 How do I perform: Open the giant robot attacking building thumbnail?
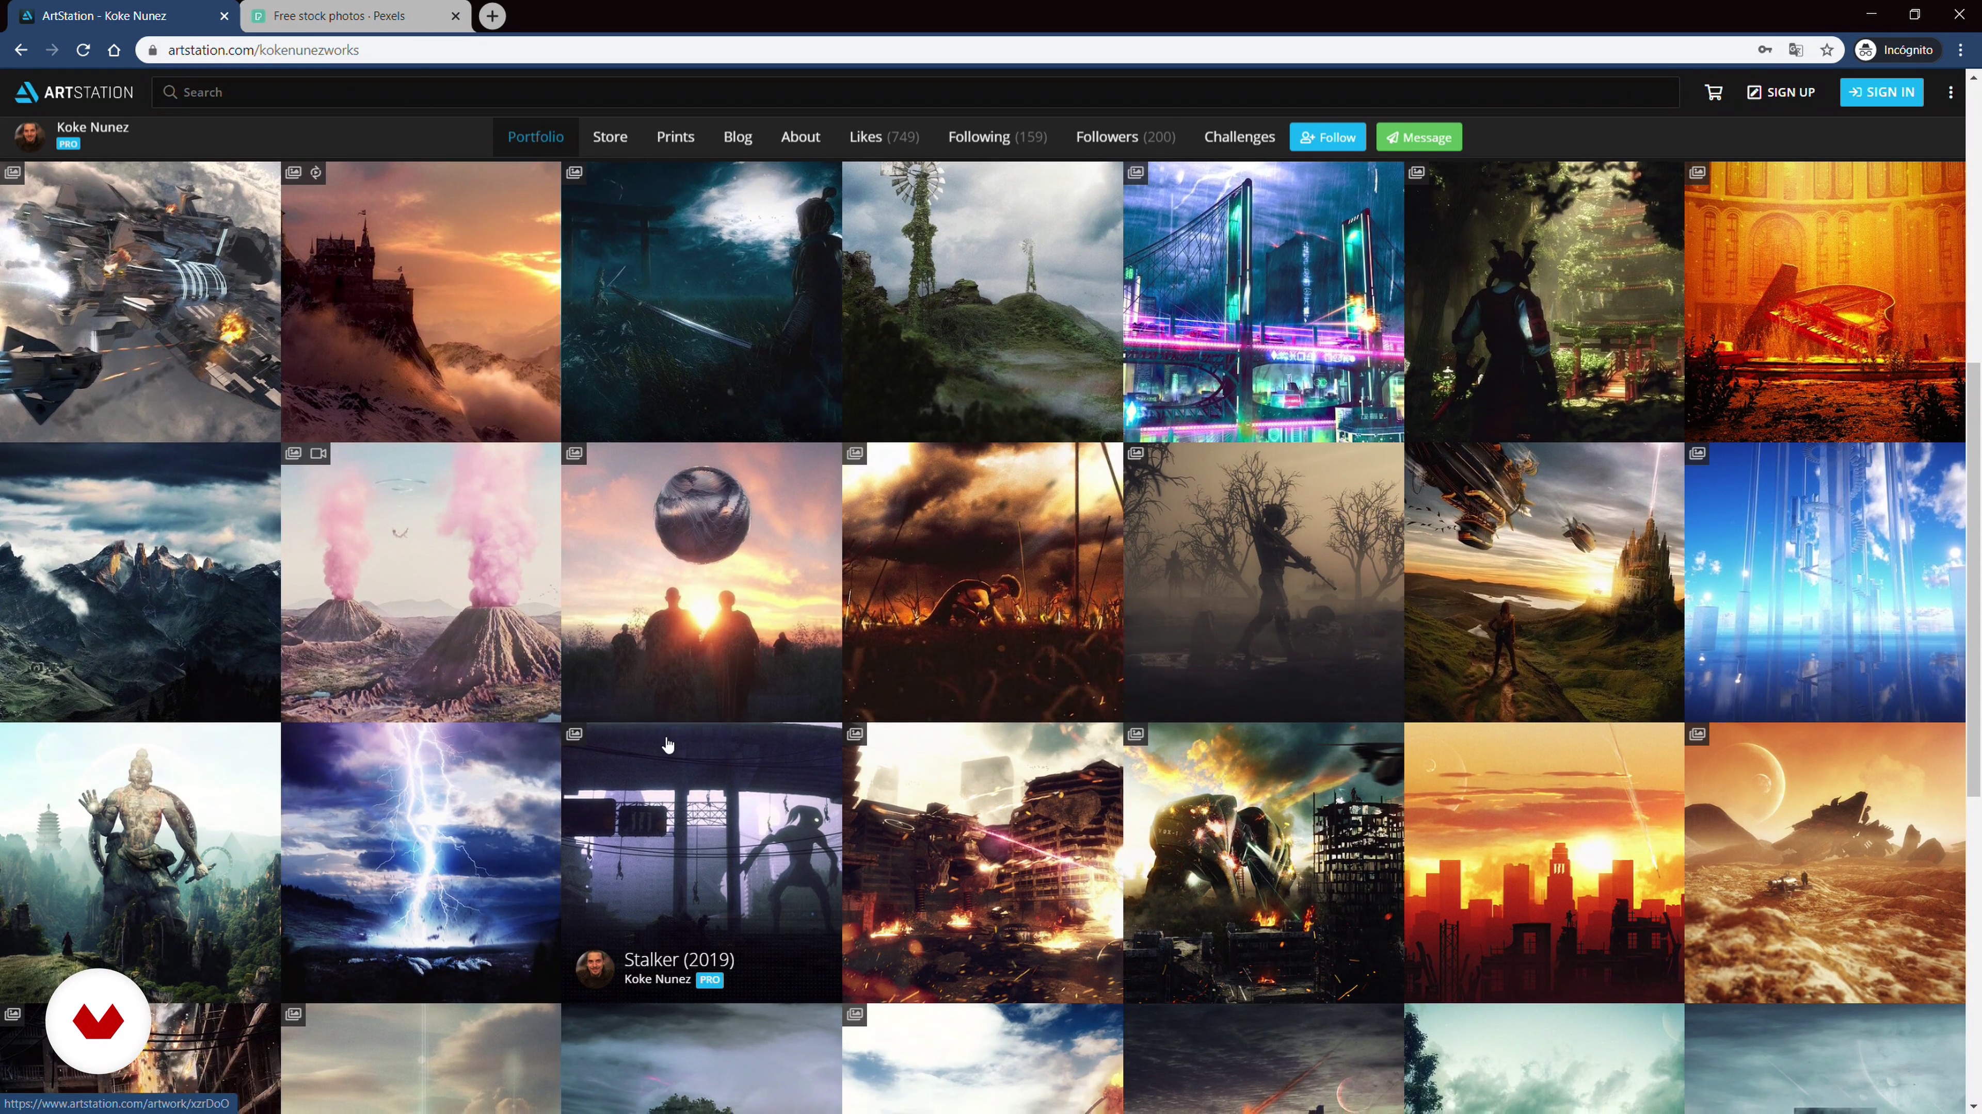coord(1264,863)
